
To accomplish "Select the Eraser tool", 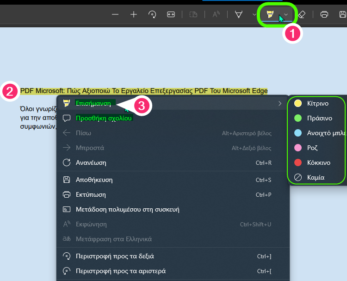I will (x=302, y=14).
